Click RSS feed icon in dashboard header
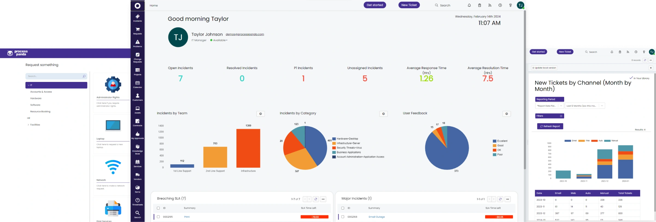This screenshot has width=656, height=222. point(490,5)
